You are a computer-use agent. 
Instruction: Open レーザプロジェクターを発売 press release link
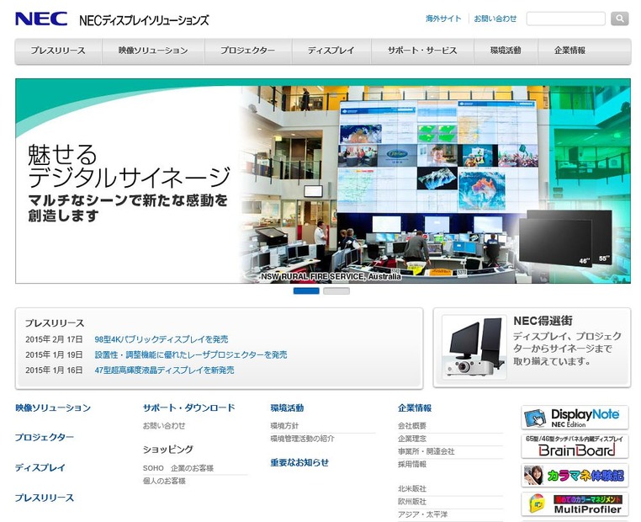pyautogui.click(x=191, y=354)
